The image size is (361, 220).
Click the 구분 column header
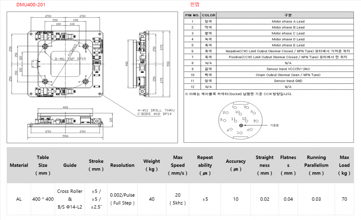[288, 15]
